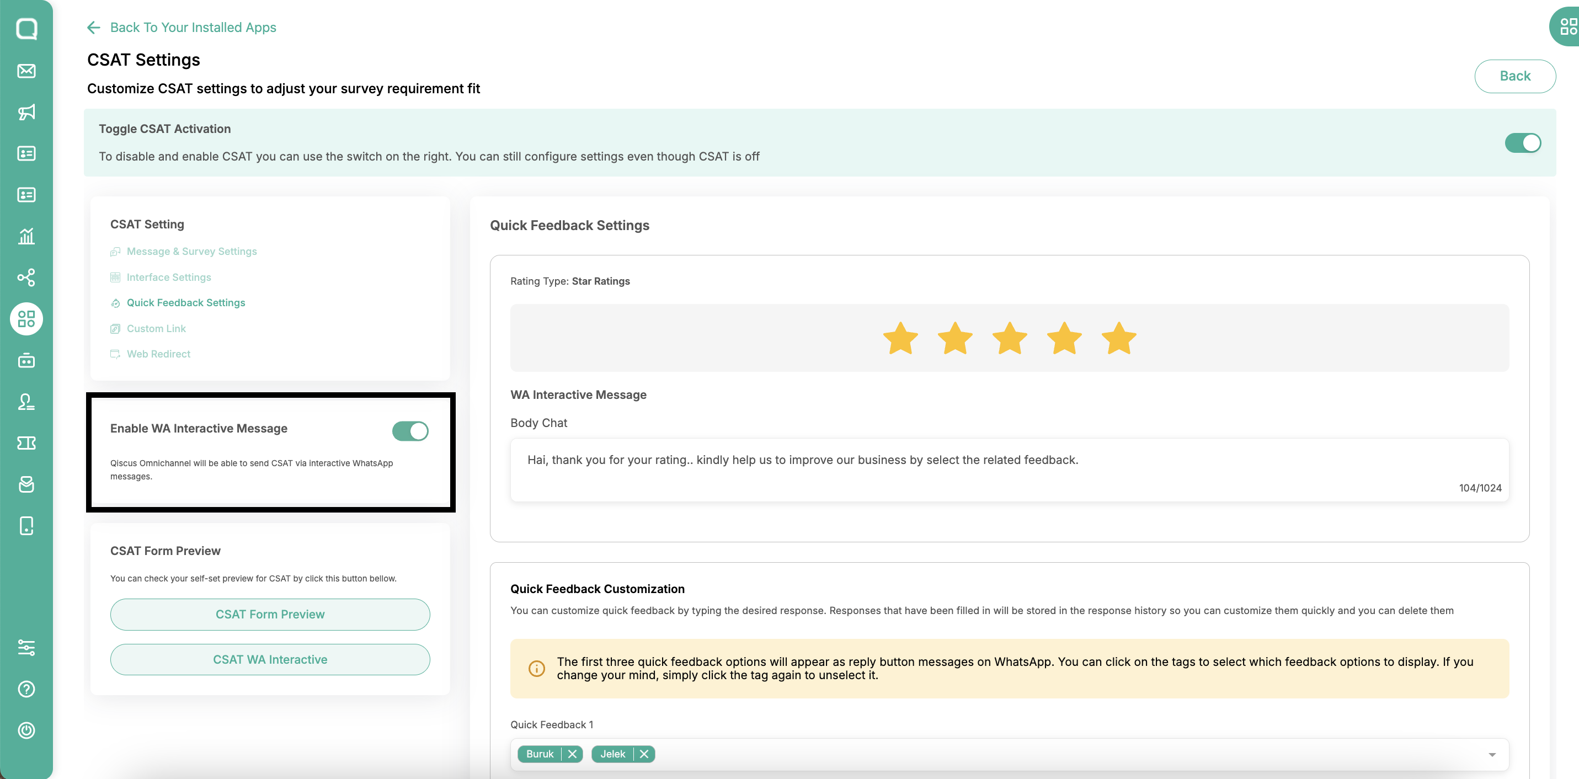Open the help question mark icon
1579x779 pixels.
click(x=26, y=689)
